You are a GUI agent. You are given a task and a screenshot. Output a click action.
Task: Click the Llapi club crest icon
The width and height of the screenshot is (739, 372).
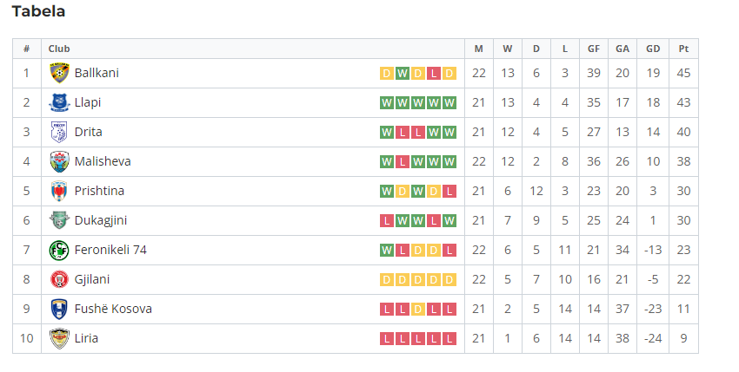tap(59, 102)
